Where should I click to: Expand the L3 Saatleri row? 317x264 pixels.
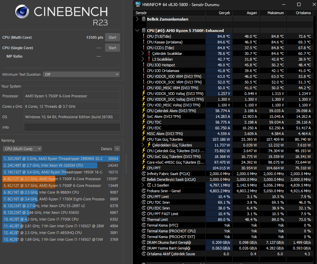pyautogui.click(x=143, y=185)
